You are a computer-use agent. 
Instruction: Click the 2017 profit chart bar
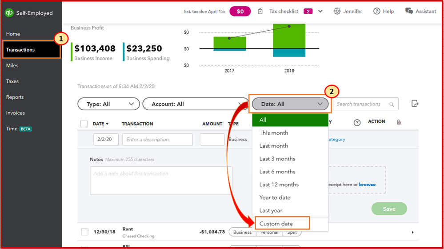click(230, 44)
